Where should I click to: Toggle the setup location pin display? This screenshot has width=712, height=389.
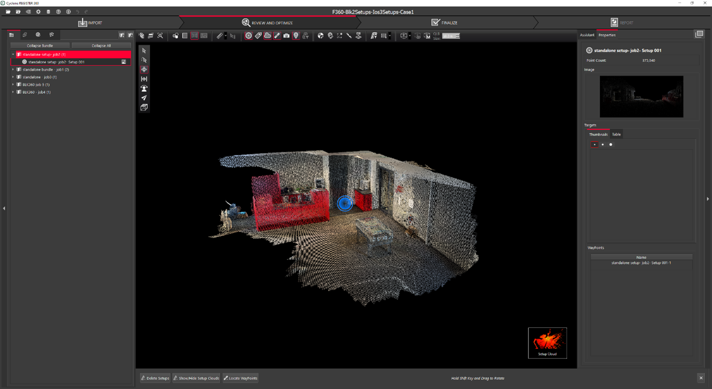[296, 36]
